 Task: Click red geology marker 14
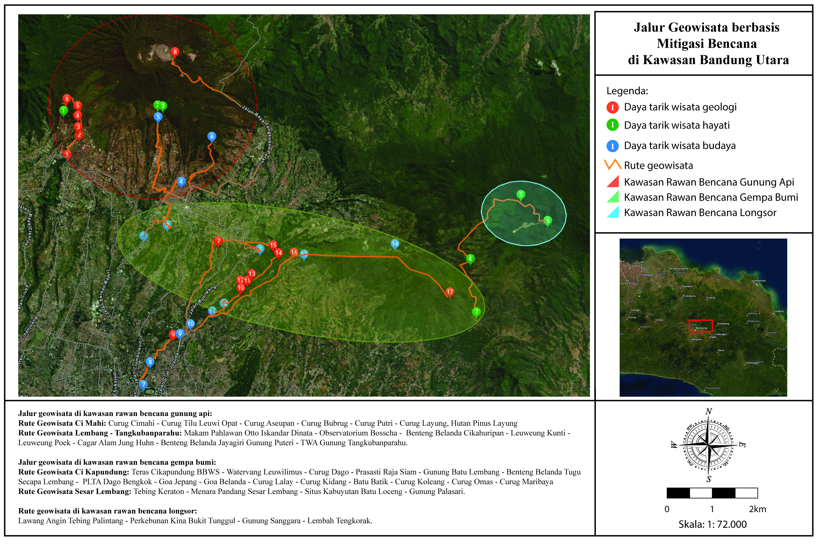pos(279,254)
